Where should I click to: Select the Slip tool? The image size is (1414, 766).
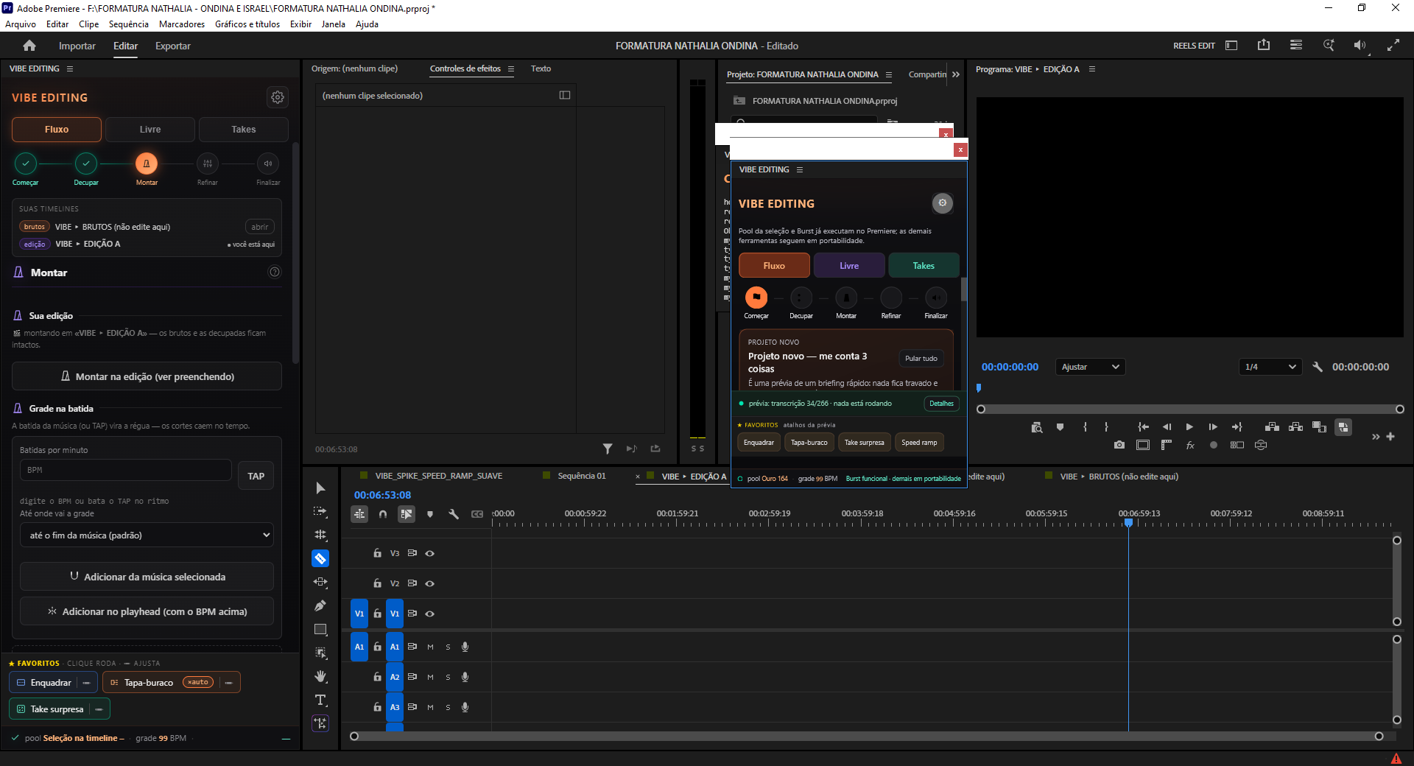coord(320,582)
